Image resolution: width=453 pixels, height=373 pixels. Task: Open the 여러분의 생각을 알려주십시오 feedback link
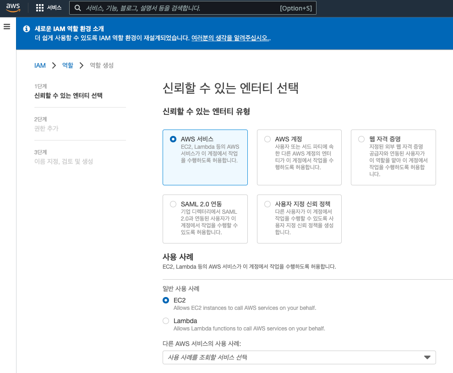point(230,38)
